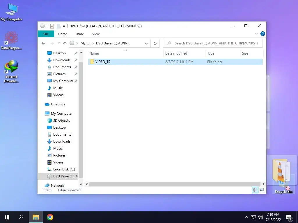This screenshot has height=223, width=298.
Task: Open My Computer desktop icon
Action: point(11,12)
